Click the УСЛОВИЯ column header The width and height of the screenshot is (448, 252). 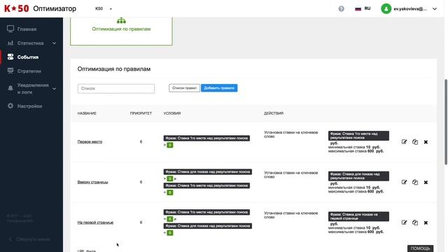(172, 113)
